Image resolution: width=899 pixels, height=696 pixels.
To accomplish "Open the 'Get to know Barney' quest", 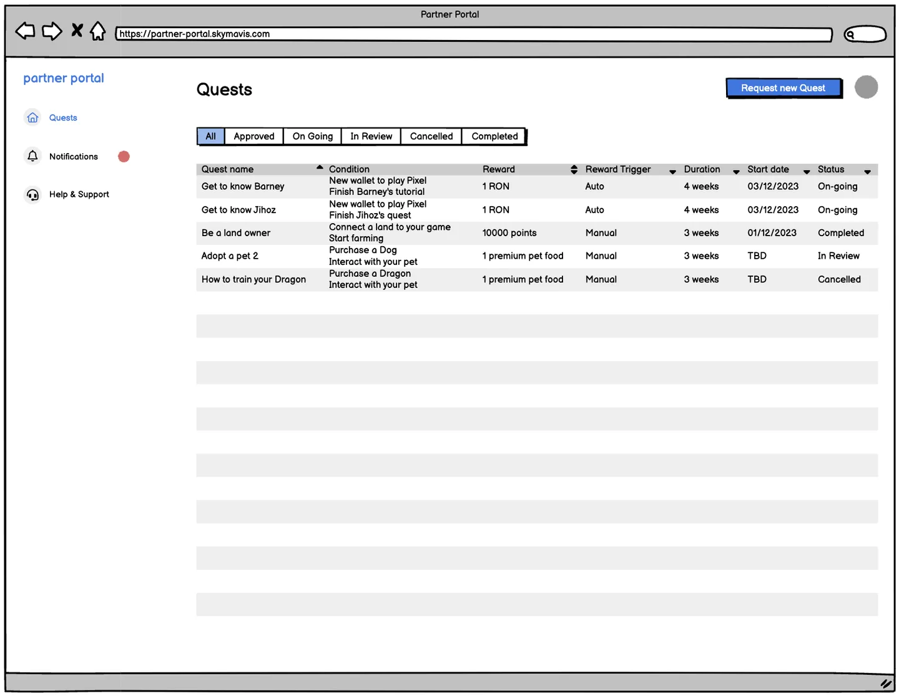I will click(x=243, y=186).
